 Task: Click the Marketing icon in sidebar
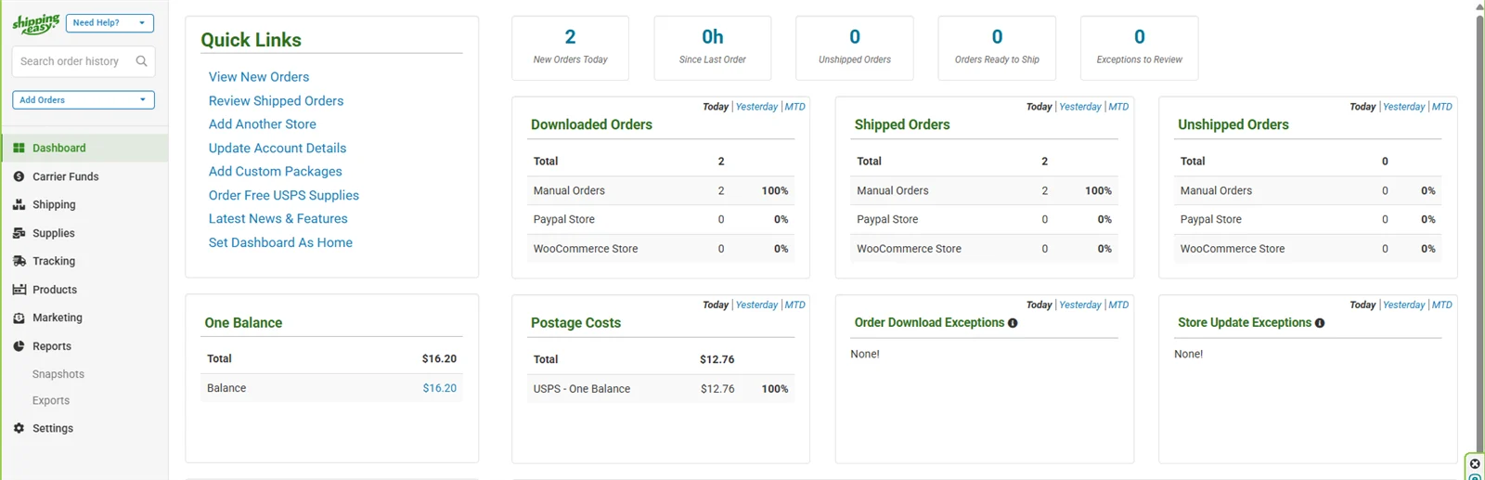coord(19,318)
